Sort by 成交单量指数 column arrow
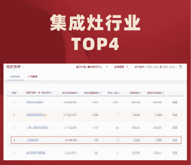191x165 pixels. 100,93
